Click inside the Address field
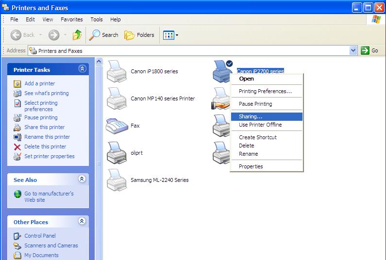Viewport: 386px width, 260px height. 188,50
